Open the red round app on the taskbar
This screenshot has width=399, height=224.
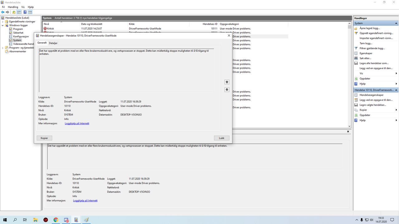pyautogui.click(x=46, y=220)
